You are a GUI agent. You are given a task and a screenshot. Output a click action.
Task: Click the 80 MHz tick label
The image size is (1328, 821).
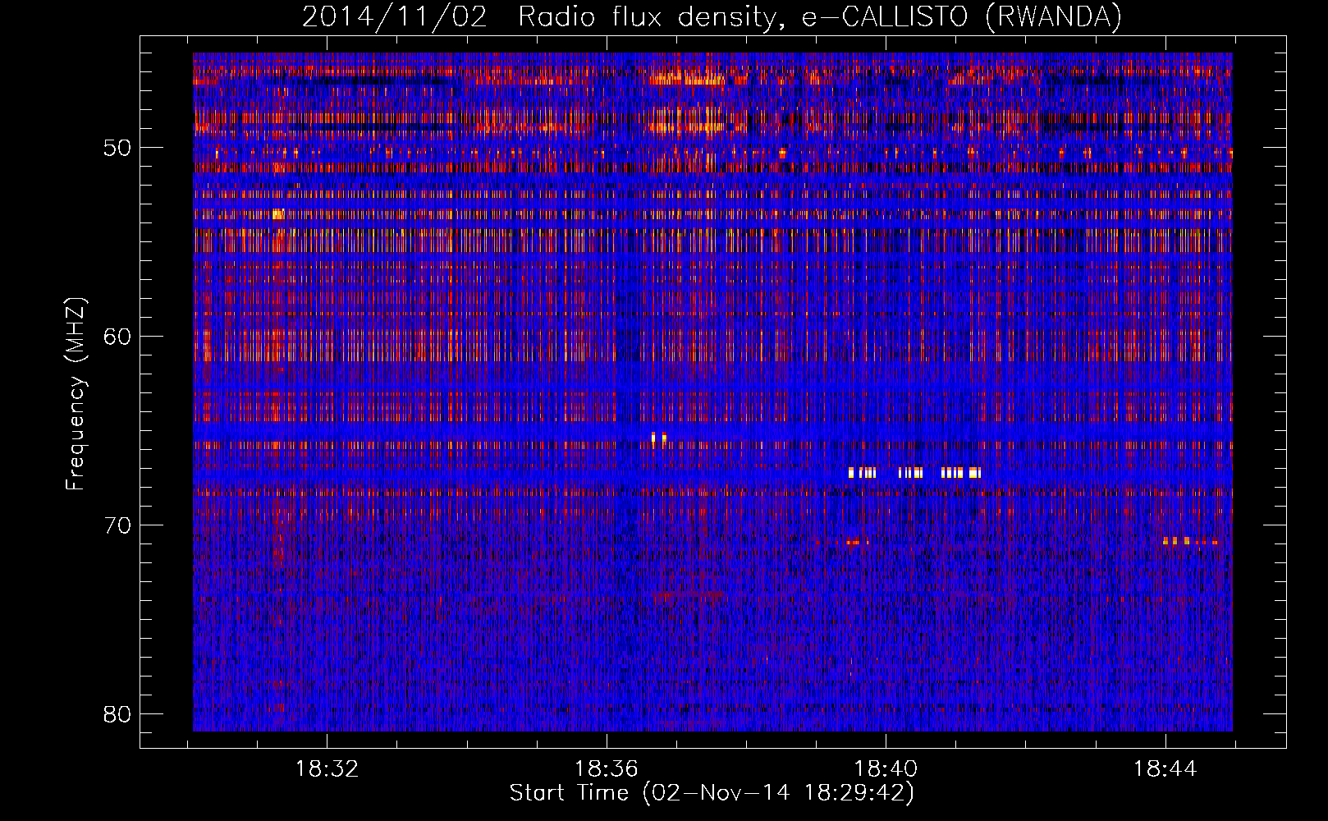coord(117,714)
